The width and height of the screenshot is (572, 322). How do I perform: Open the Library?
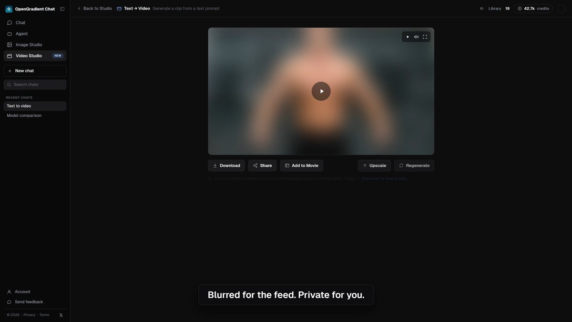495,9
